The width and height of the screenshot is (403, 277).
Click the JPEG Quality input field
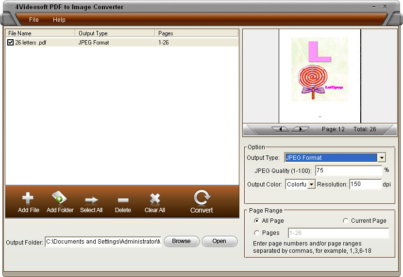coord(348,170)
